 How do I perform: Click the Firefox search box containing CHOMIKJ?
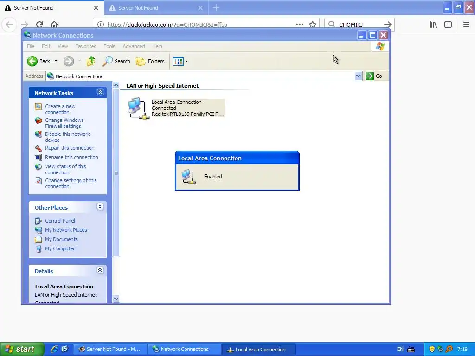point(359,25)
